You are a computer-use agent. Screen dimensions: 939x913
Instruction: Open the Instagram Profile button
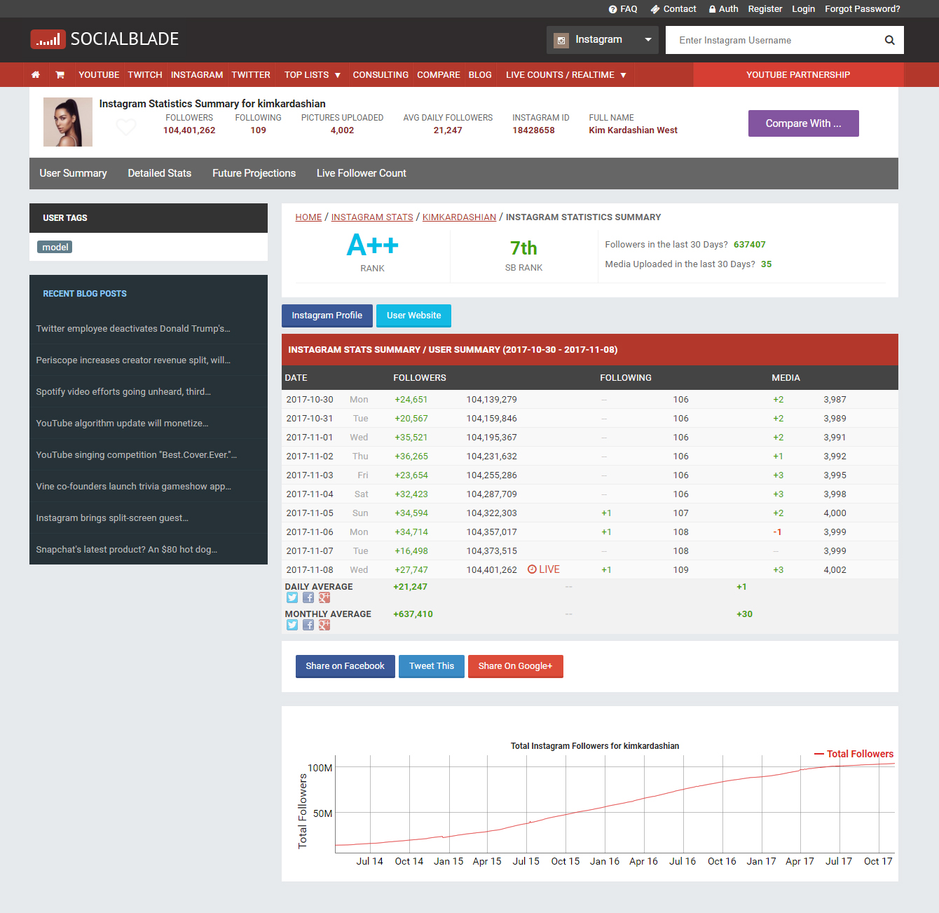[327, 316]
